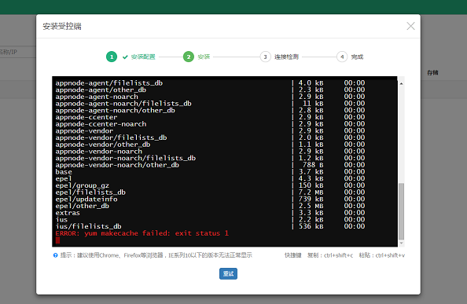Click the appnode-vendor-noarch/other_db line
This screenshot has height=304, width=467.
click(117, 165)
